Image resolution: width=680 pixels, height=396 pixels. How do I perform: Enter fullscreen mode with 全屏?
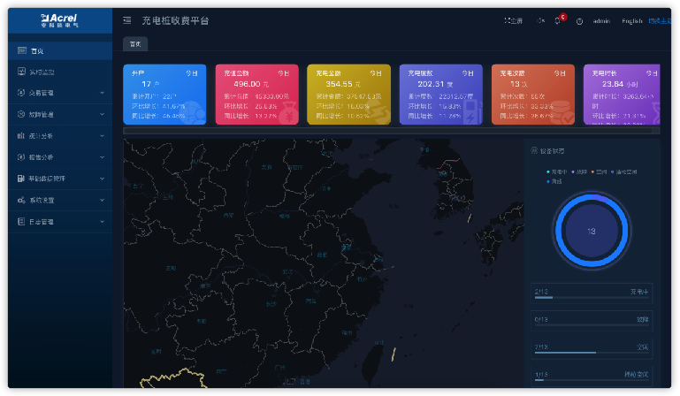(x=513, y=20)
